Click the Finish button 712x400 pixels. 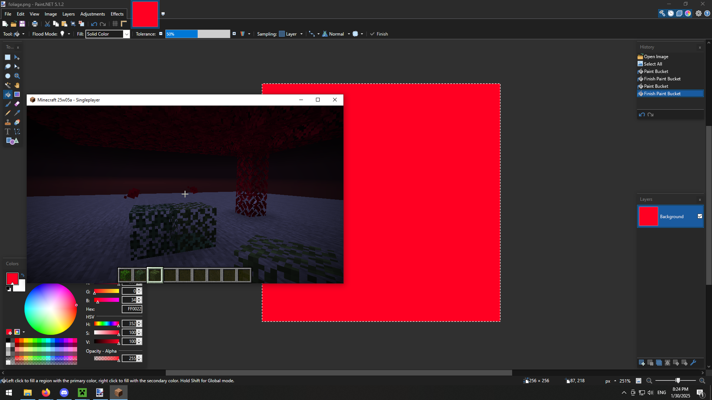coord(379,34)
